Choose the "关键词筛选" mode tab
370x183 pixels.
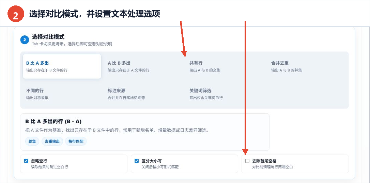coord(225,94)
